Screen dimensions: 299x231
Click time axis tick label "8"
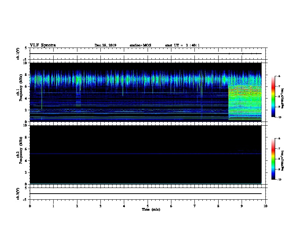[x=218, y=206]
